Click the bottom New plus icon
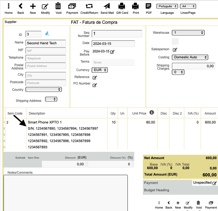The height and width of the screenshot is (211, 218). tap(178, 205)
